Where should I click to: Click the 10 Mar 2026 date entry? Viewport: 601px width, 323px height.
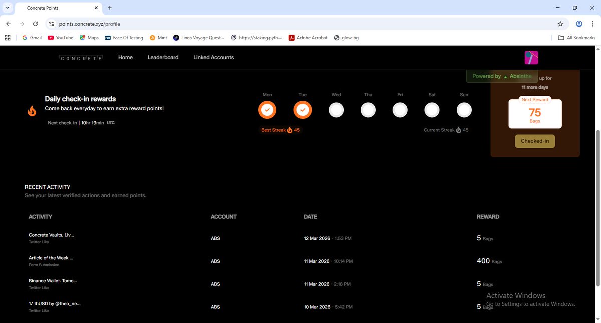(317, 307)
